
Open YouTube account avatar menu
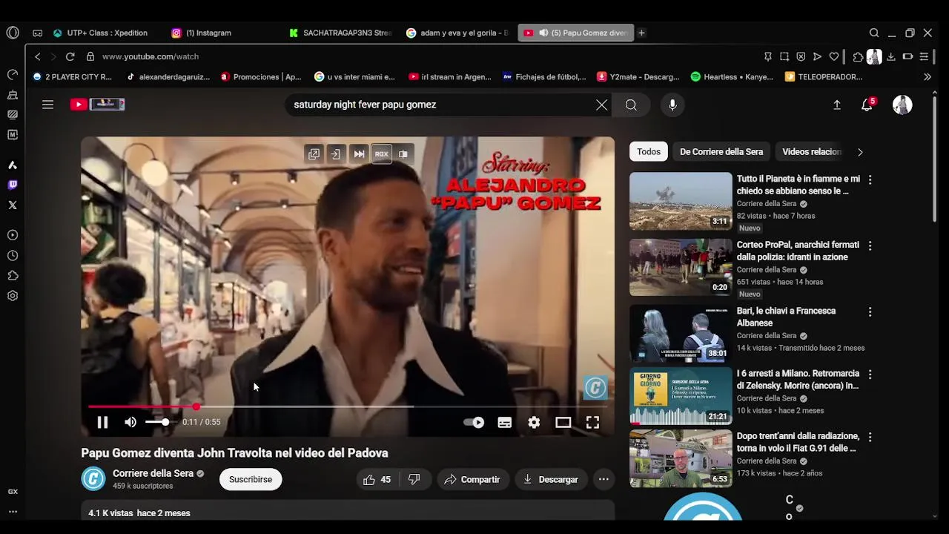point(902,105)
